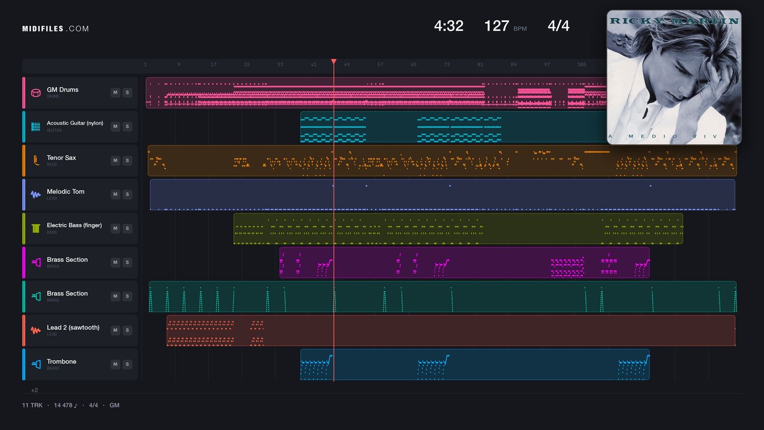Click bar 33 on the timeline ruler
Image resolution: width=764 pixels, height=430 pixels.
(280, 65)
